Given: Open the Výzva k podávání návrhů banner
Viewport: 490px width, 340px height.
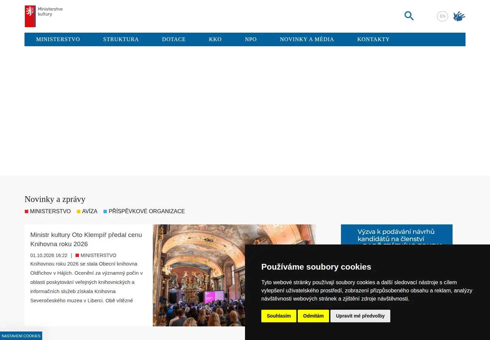Looking at the screenshot, I should click(396, 235).
